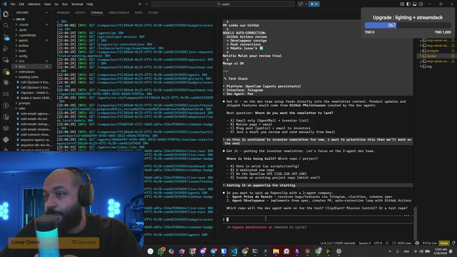Open the Explorer view in activity bar
Screen dimensions: 457x257
[6, 14]
